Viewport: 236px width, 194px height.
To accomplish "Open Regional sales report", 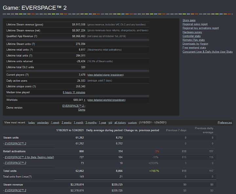I will pyautogui.click(x=195, y=24).
